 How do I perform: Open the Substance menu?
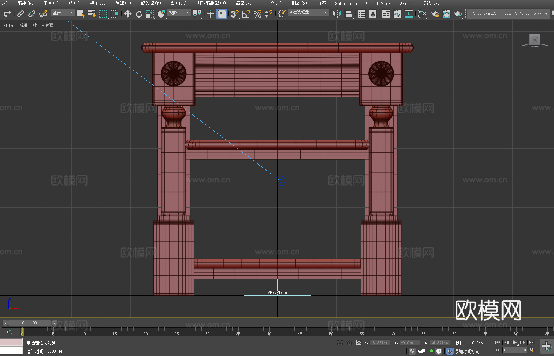[x=346, y=3]
